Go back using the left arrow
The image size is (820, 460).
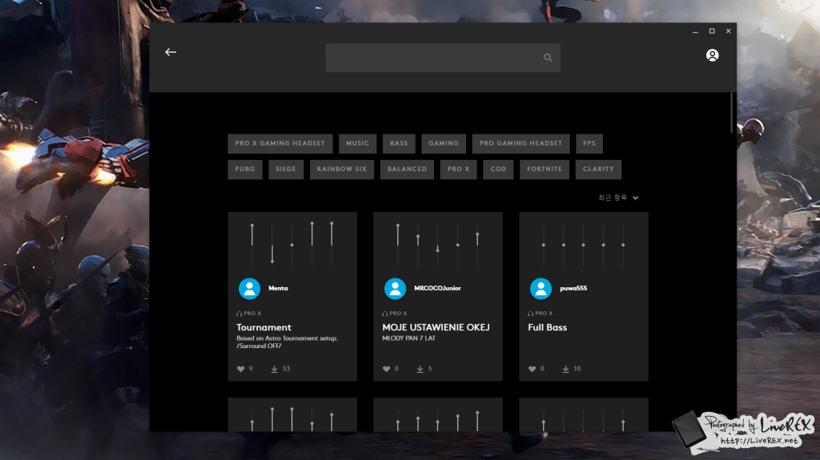pos(171,52)
